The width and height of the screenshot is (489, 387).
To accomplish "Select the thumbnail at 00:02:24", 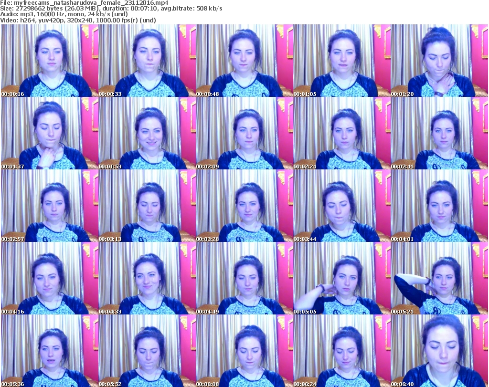I will pyautogui.click(x=342, y=133).
